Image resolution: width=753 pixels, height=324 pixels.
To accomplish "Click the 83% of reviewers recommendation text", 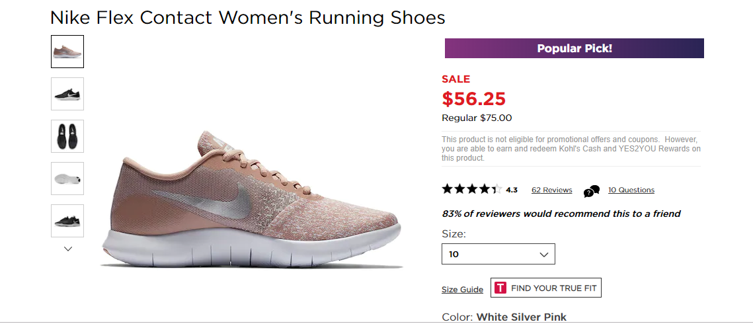I will (x=561, y=214).
